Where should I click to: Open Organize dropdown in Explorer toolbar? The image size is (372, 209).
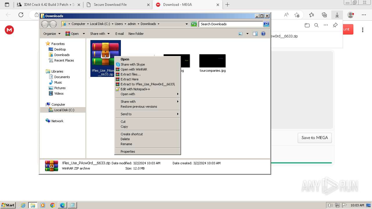pos(52,34)
